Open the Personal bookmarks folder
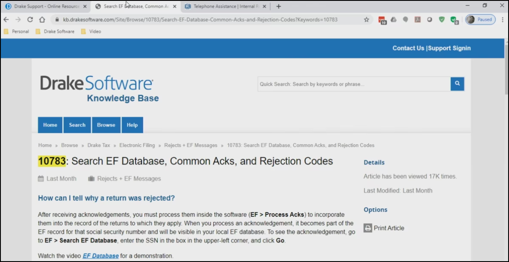The height and width of the screenshot is (262, 509). 16,31
